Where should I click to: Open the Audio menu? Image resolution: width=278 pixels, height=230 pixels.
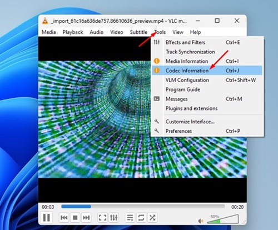(97, 32)
